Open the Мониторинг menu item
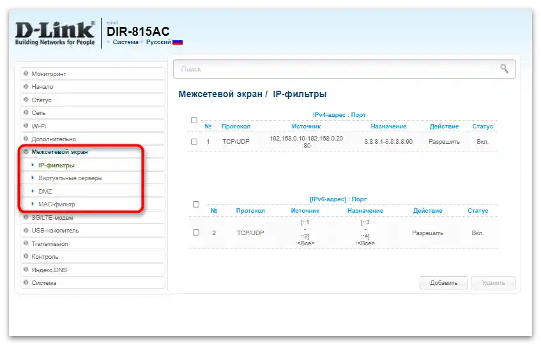Screen dimensions: 541x345 coord(93,74)
